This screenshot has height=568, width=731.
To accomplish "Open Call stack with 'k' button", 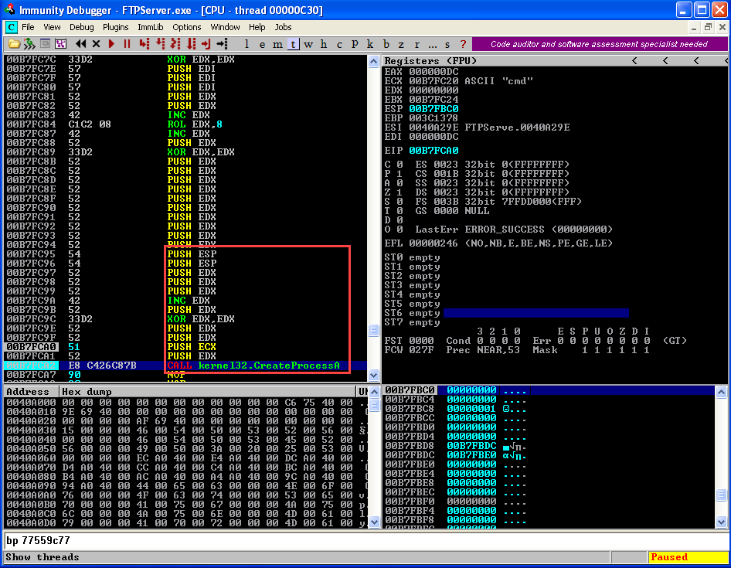I will 370,44.
